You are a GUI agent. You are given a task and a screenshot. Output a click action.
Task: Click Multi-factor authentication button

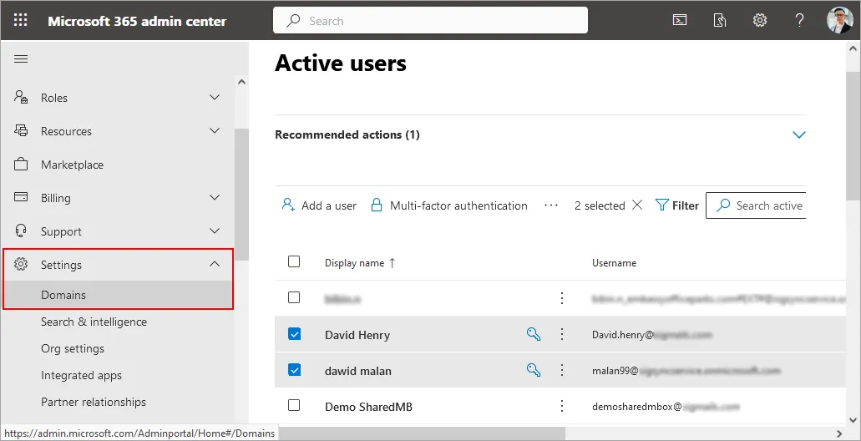coord(449,205)
